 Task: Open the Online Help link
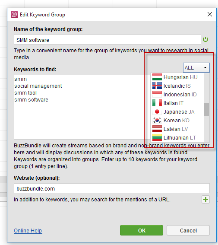coord(28,231)
